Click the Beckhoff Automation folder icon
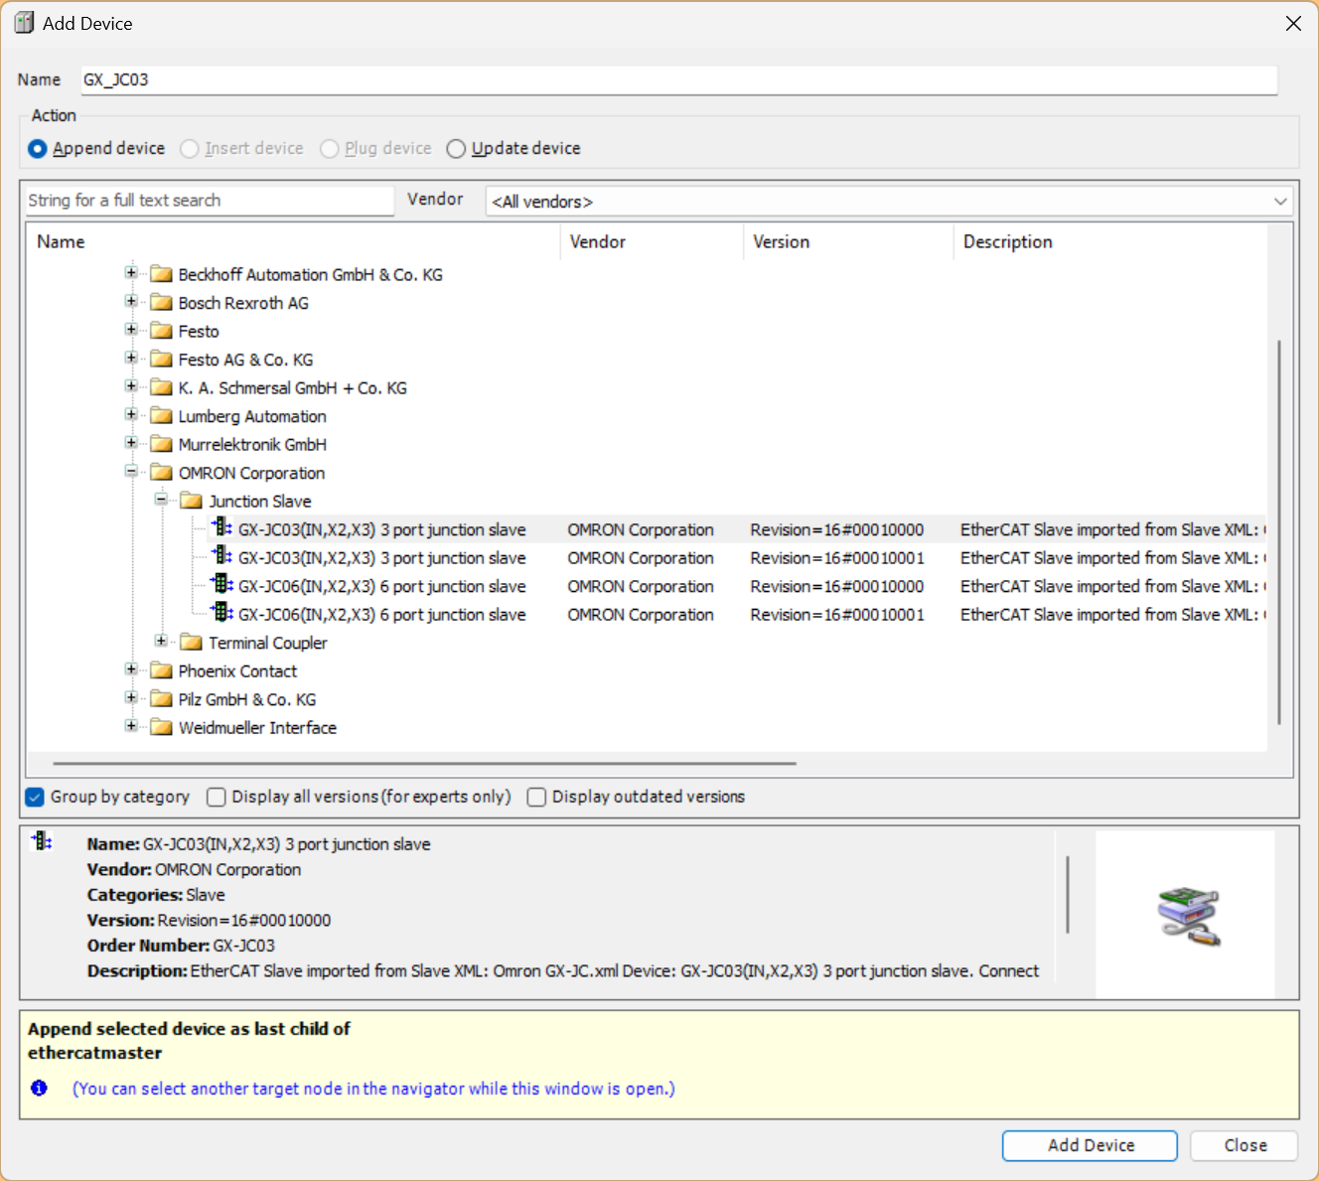This screenshot has width=1319, height=1181. [161, 274]
